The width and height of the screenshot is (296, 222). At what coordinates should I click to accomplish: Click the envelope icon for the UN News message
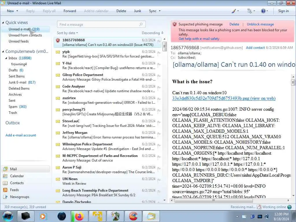(x=58, y=179)
